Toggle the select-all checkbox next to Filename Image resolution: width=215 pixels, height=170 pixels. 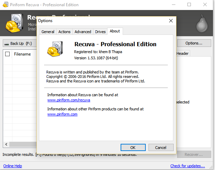(7, 54)
